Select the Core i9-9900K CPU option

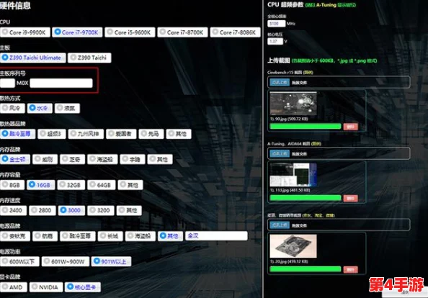click(x=25, y=32)
